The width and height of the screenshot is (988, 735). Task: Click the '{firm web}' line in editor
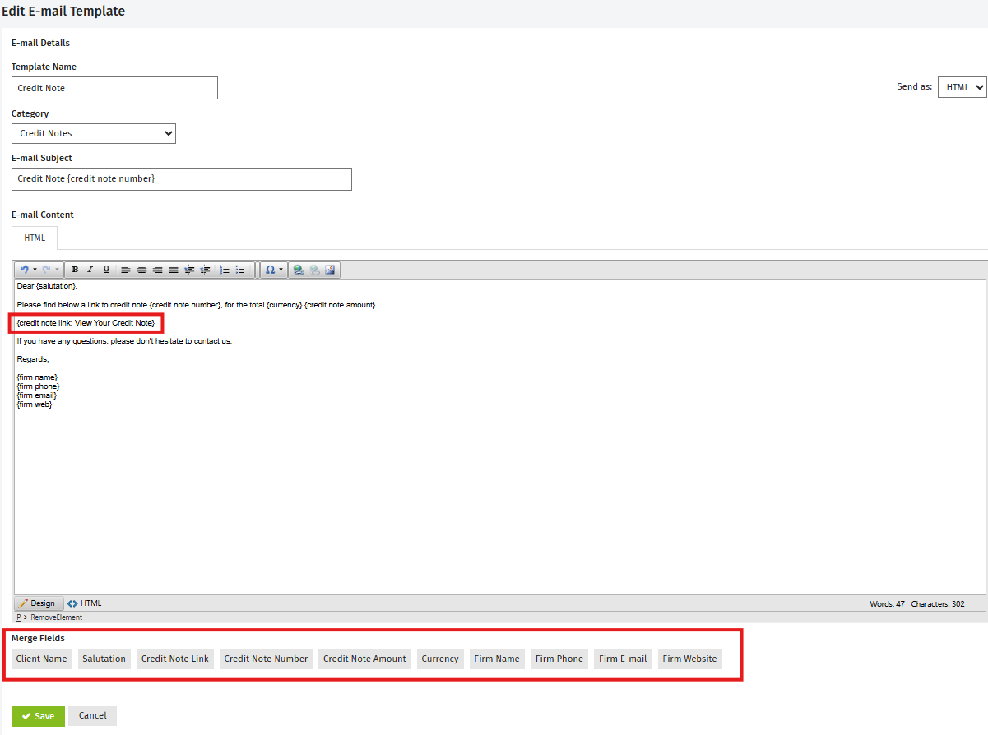35,404
